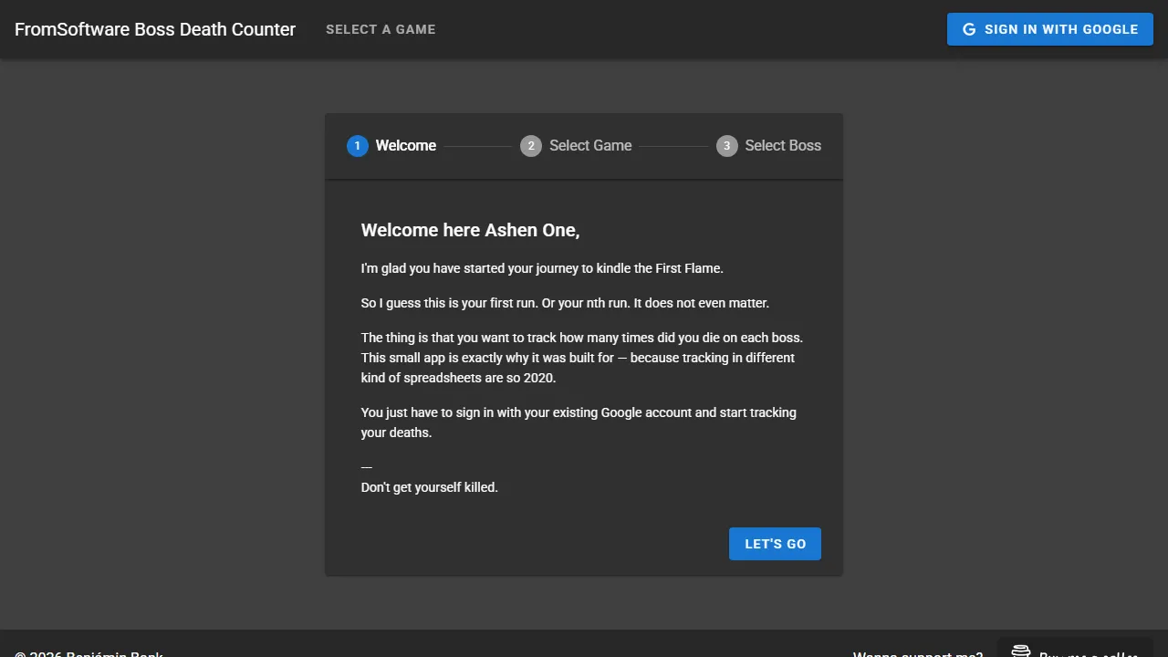
Task: Go to the Select Game step label
Action: [590, 146]
